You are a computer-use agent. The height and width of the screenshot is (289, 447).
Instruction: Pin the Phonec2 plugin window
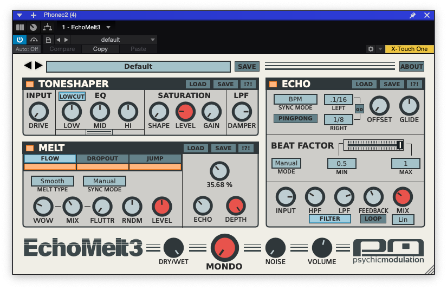[412, 15]
